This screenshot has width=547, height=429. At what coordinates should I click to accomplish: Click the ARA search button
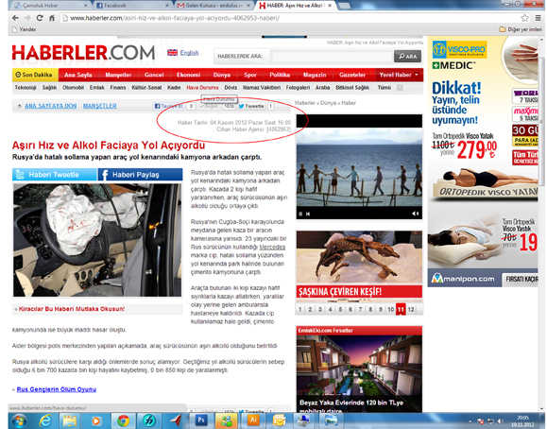click(407, 56)
